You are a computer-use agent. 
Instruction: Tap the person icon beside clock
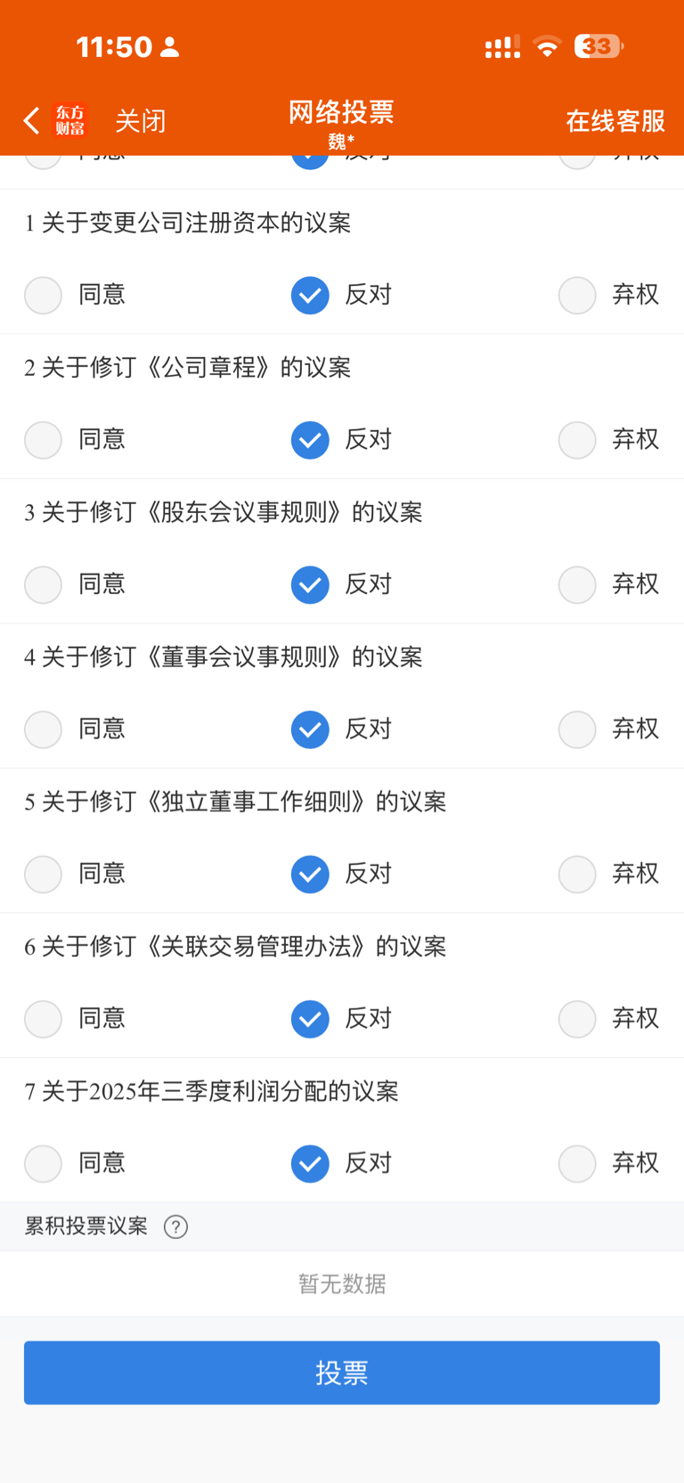[169, 47]
